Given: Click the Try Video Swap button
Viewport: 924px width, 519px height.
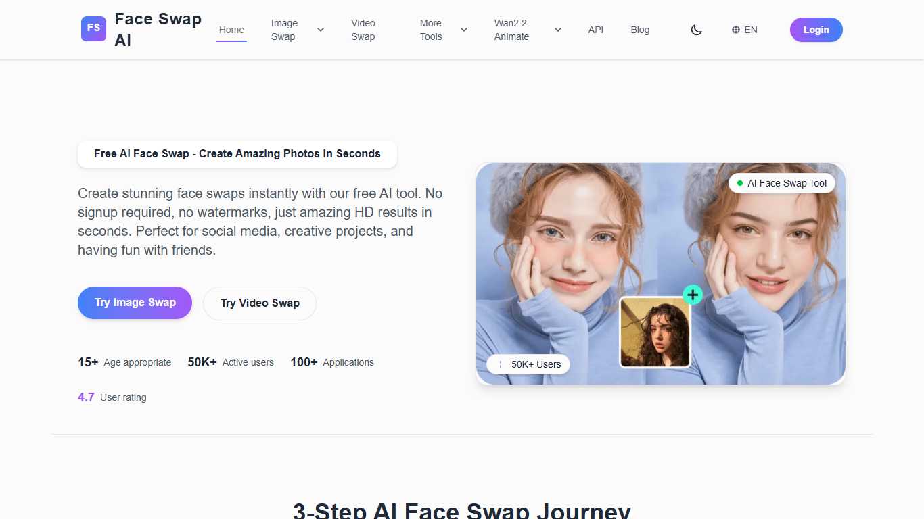Looking at the screenshot, I should 259,303.
